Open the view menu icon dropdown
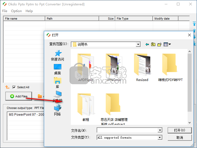The width and height of the screenshot is (197, 148). (167, 44)
